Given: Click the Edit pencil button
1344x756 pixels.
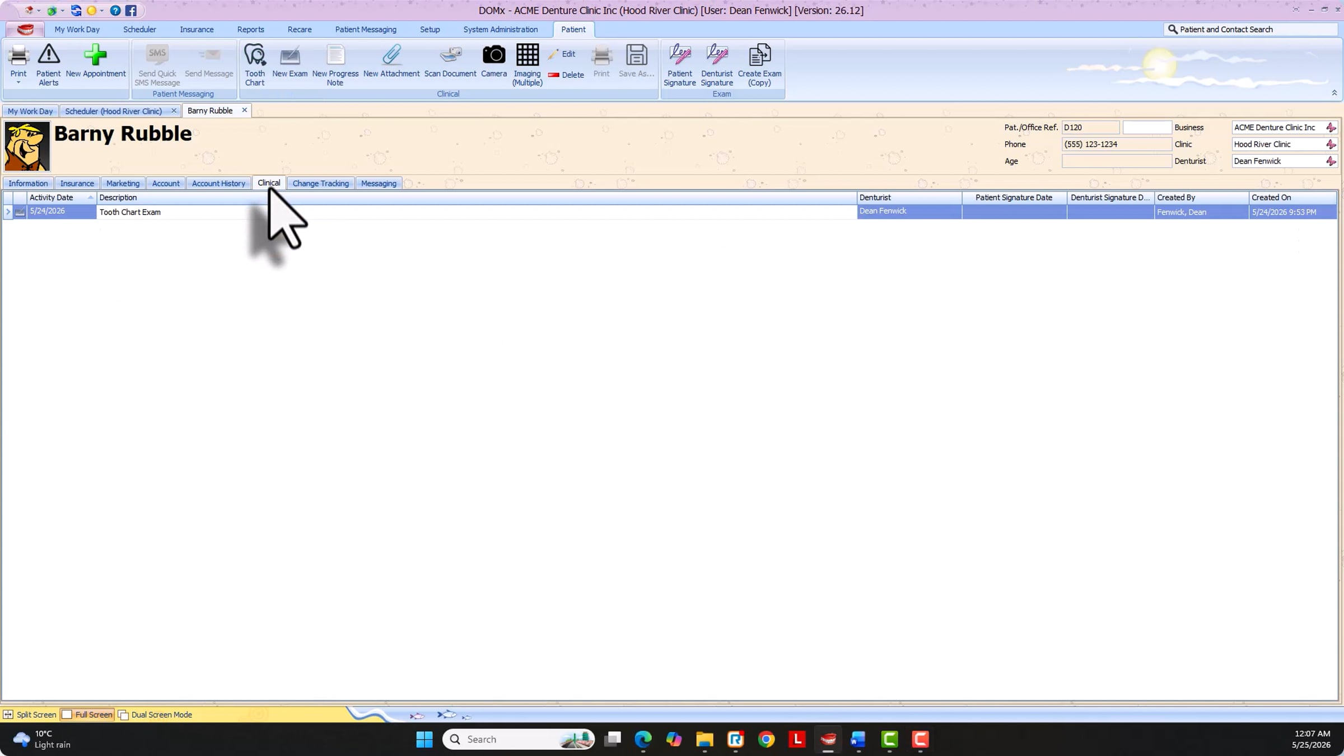Looking at the screenshot, I should pyautogui.click(x=562, y=54).
